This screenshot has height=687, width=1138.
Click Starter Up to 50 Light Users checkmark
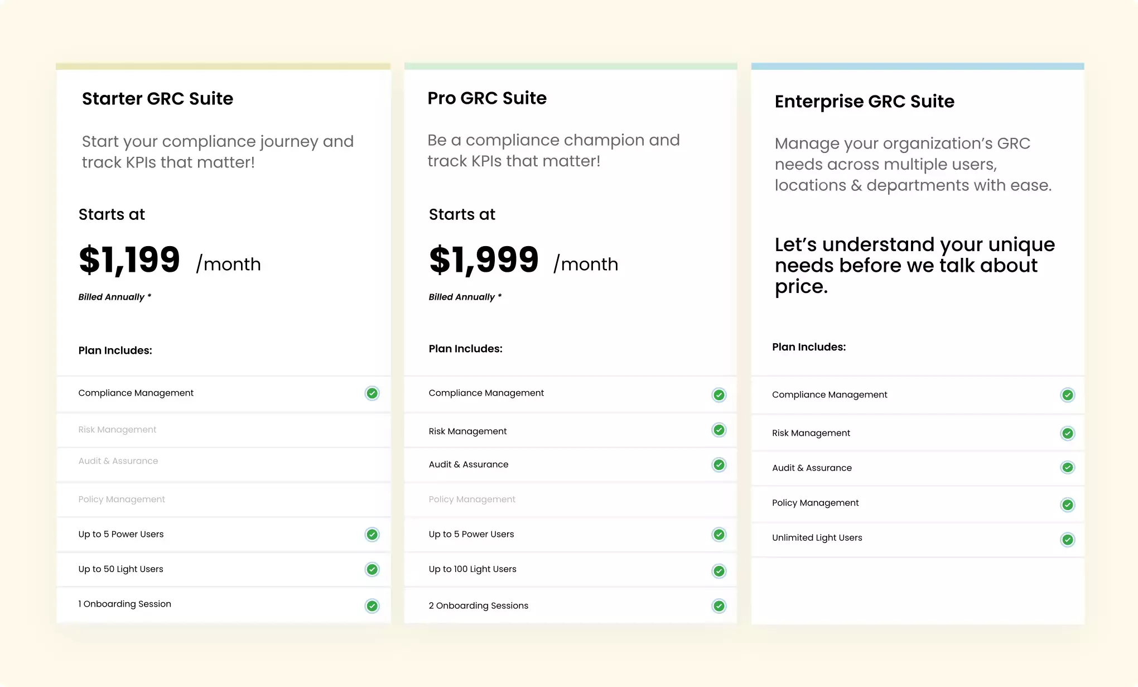pos(372,569)
